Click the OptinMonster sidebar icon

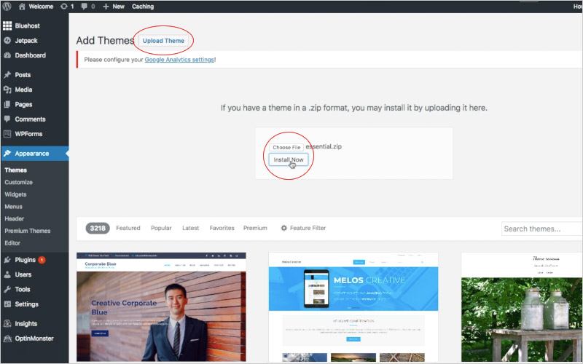click(7, 339)
